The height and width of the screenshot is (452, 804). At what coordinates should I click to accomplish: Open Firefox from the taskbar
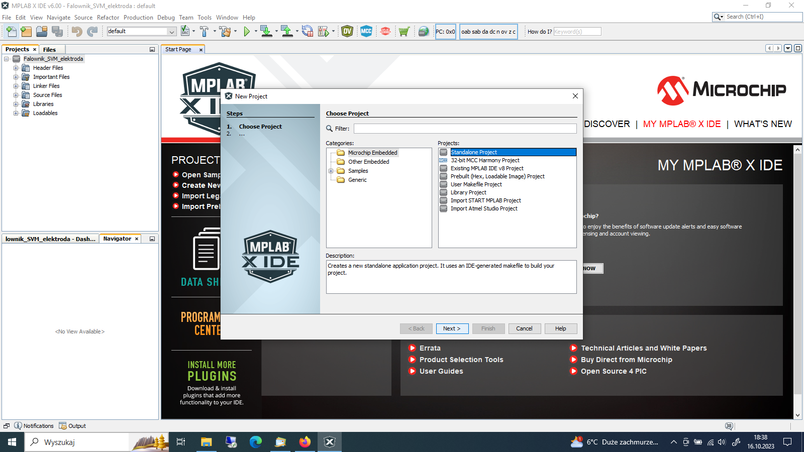coord(305,442)
